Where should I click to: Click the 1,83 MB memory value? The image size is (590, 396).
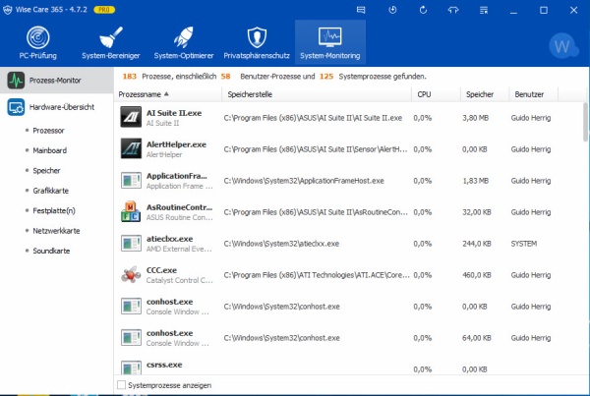(x=475, y=181)
